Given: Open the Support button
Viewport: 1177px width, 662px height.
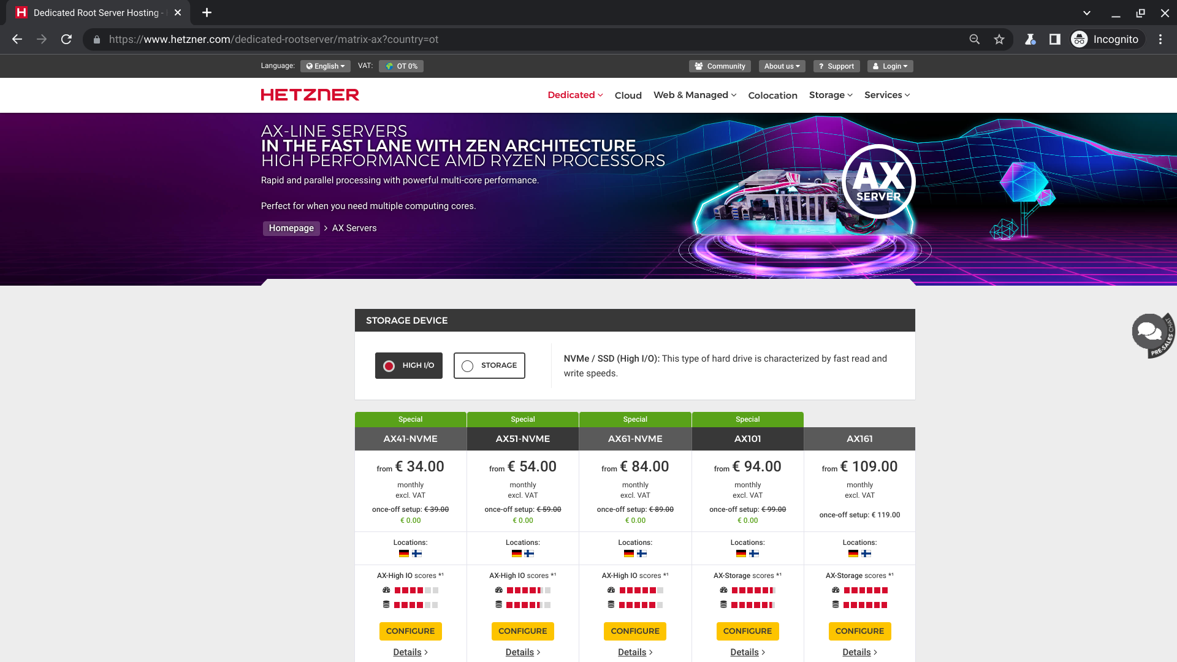Looking at the screenshot, I should coord(836,66).
